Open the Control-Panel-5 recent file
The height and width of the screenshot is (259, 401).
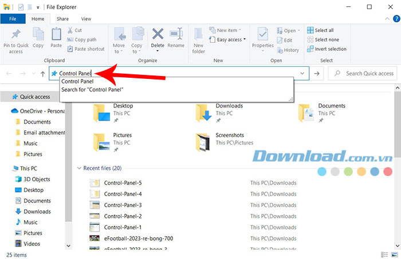123,183
